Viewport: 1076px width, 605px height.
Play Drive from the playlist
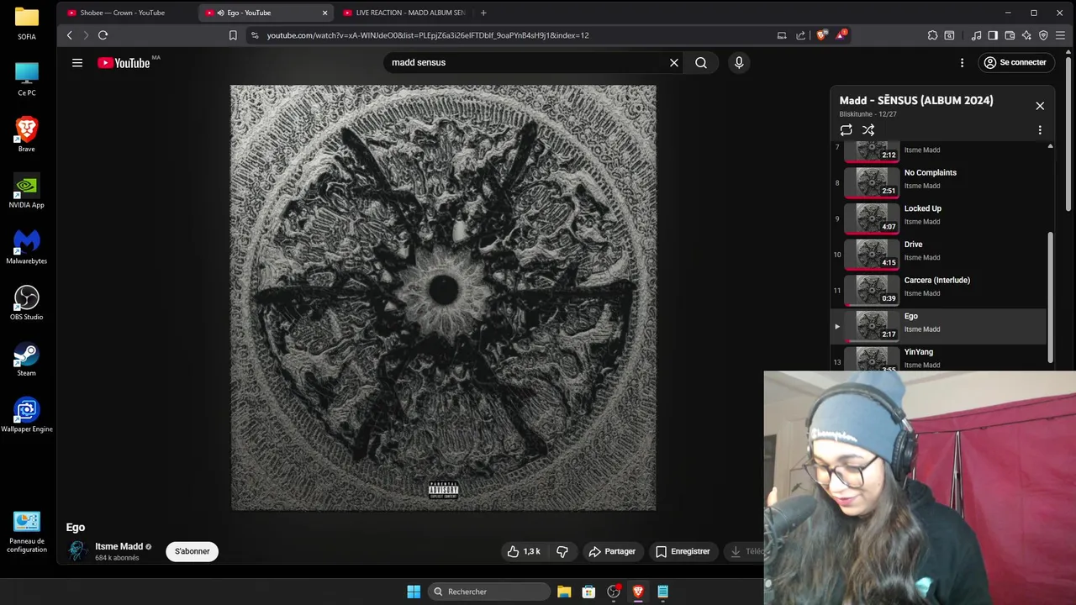939,254
